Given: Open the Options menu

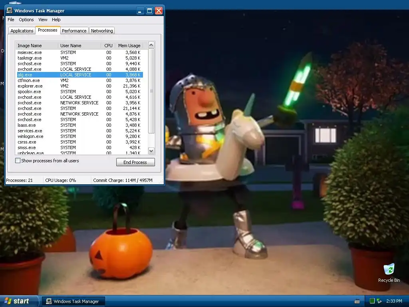Looking at the screenshot, I should pos(26,20).
